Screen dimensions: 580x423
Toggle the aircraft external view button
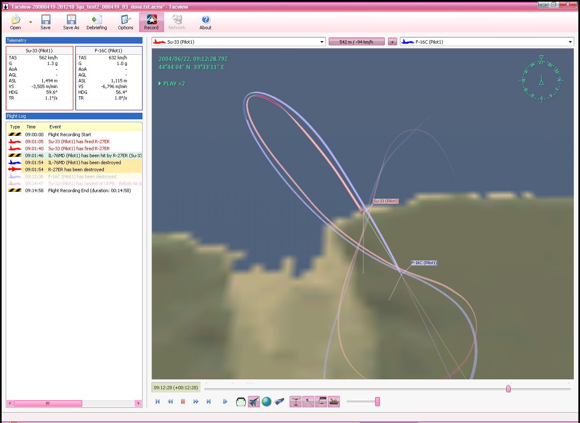(254, 402)
